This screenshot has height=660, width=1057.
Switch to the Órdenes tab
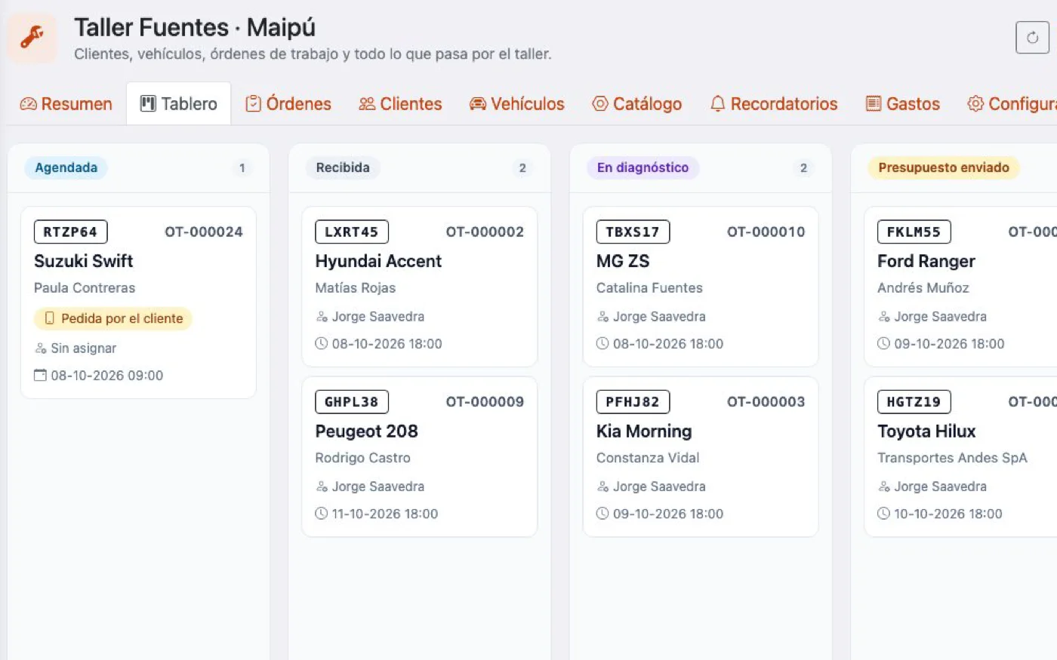tap(288, 103)
